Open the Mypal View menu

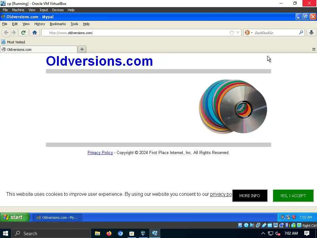[26, 24]
